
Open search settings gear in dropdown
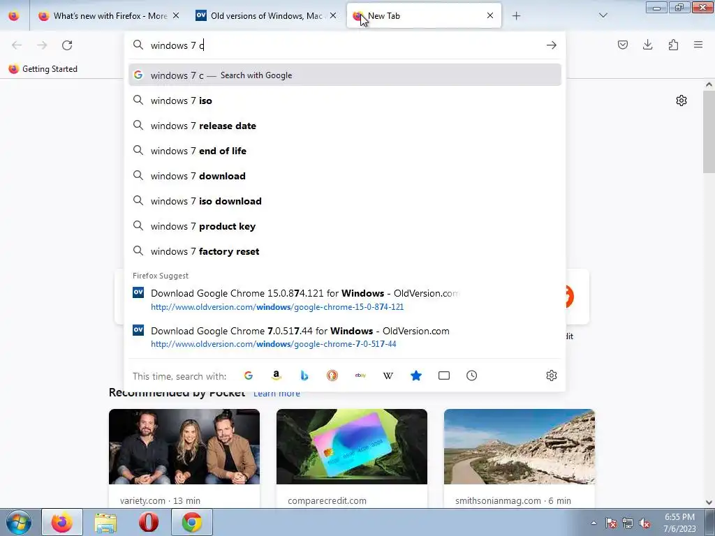[552, 375]
